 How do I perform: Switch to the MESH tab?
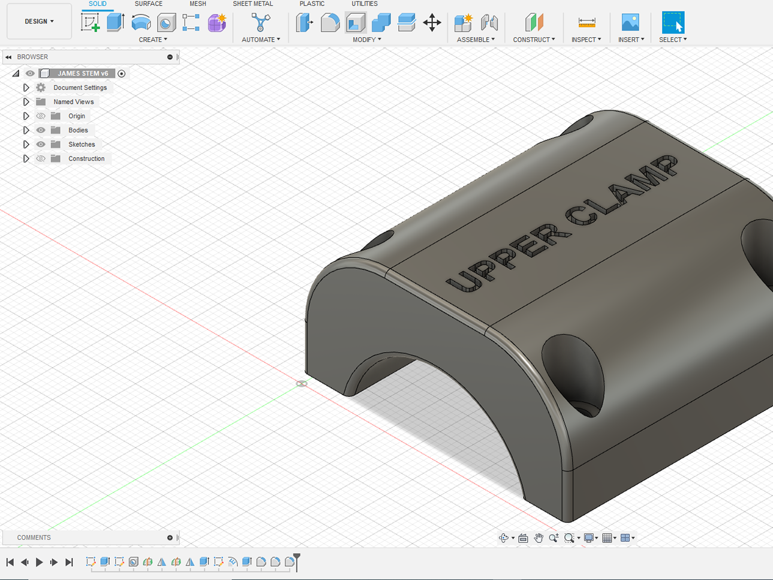[x=198, y=4]
